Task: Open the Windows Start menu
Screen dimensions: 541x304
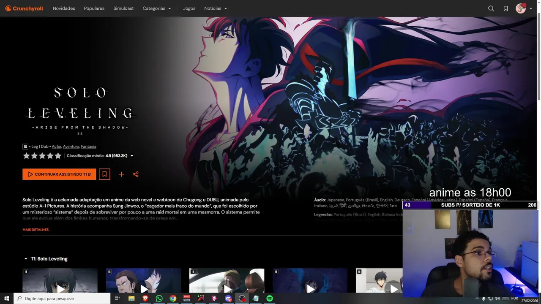Action: [7, 299]
